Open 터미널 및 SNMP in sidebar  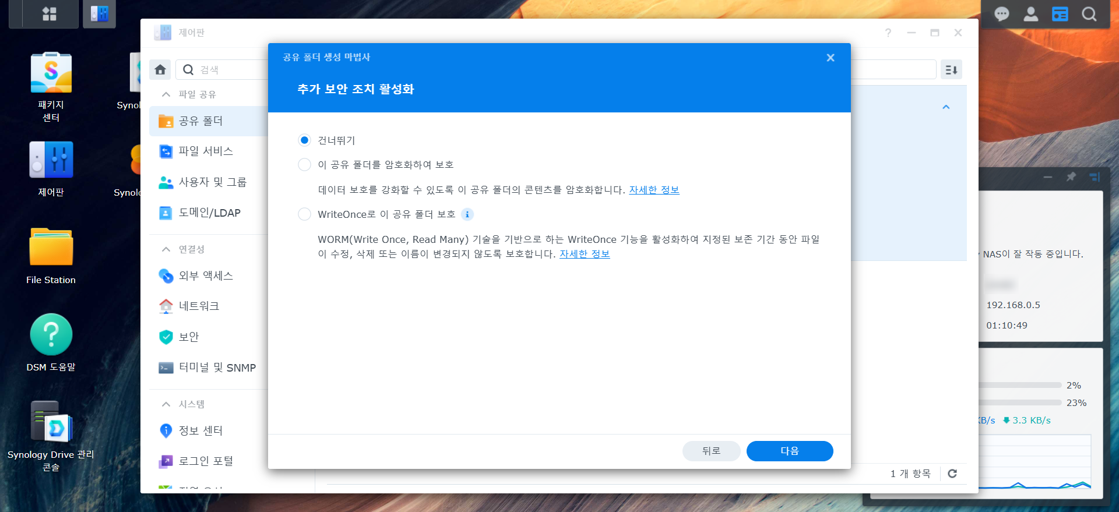click(209, 368)
